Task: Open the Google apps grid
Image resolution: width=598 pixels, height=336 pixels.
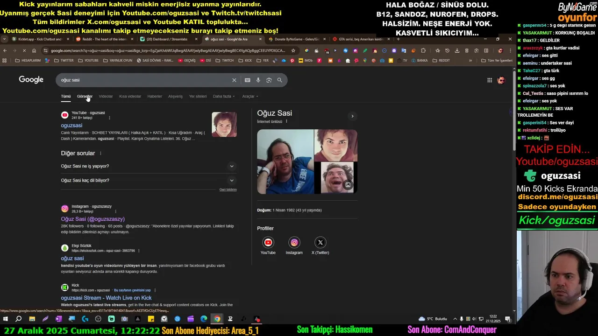Action: (x=490, y=80)
